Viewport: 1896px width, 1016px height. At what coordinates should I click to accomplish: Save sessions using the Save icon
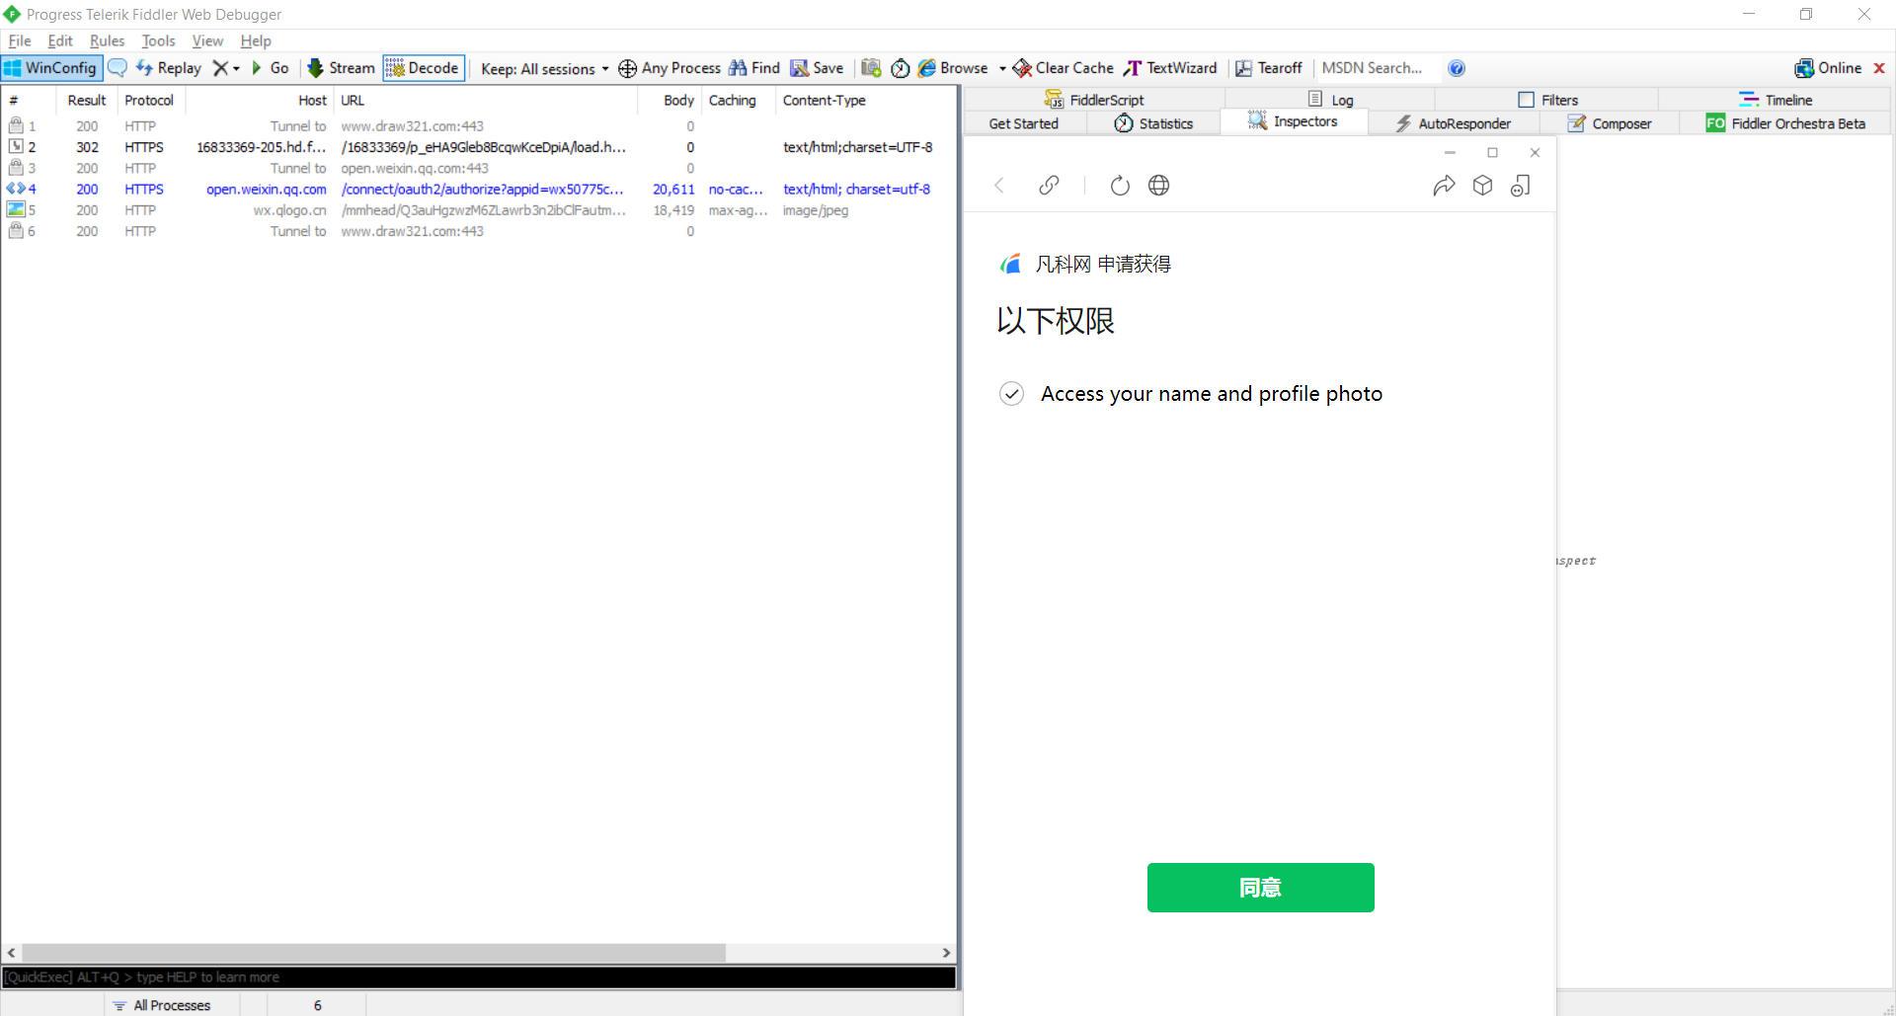pyautogui.click(x=817, y=68)
